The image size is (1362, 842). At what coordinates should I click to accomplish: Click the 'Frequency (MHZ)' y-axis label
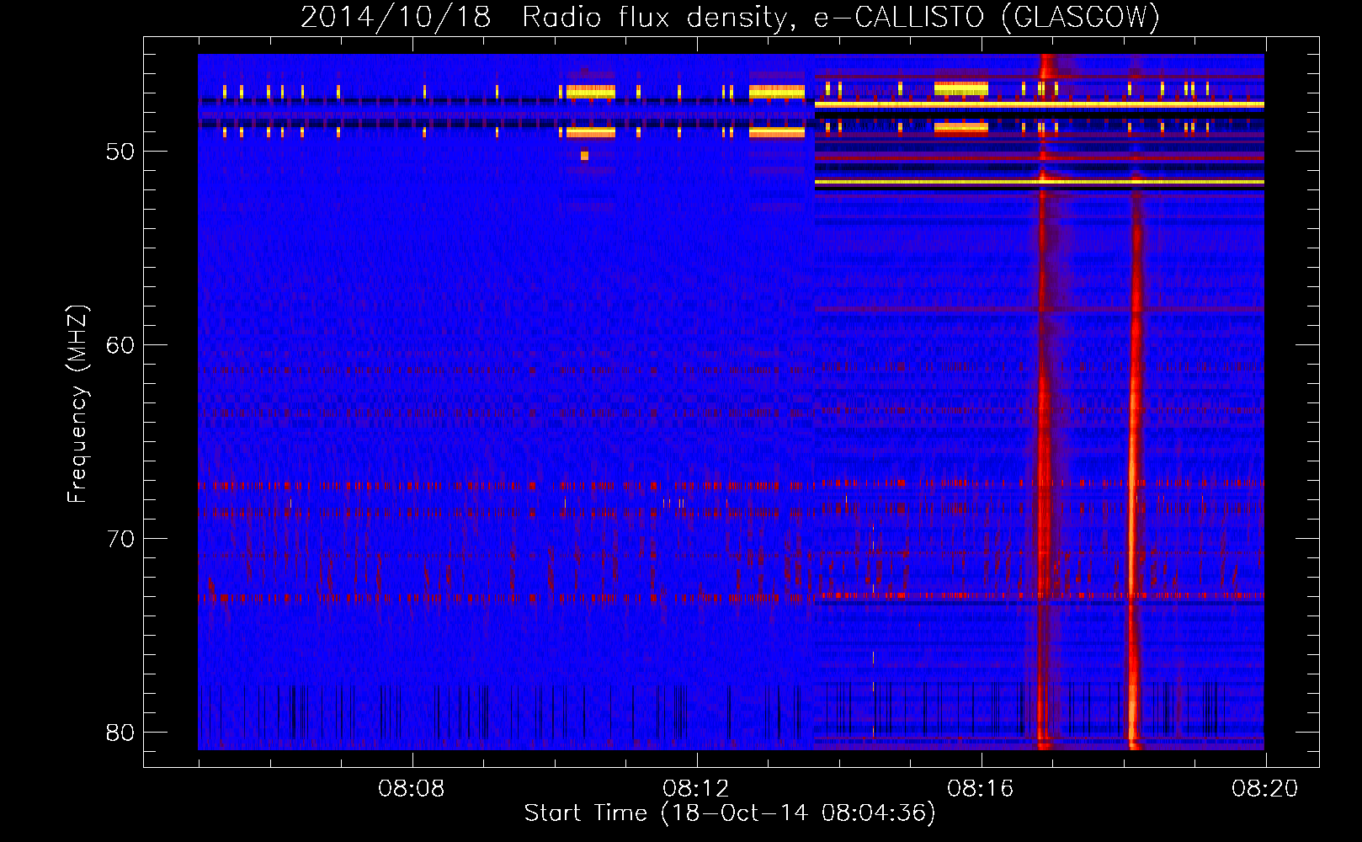pos(77,405)
